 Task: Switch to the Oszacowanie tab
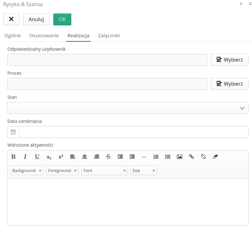44,36
